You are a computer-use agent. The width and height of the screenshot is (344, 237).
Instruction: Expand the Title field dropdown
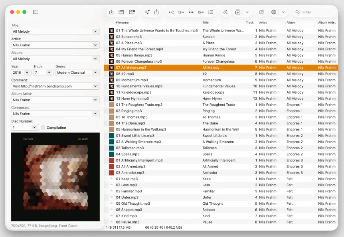point(95,32)
